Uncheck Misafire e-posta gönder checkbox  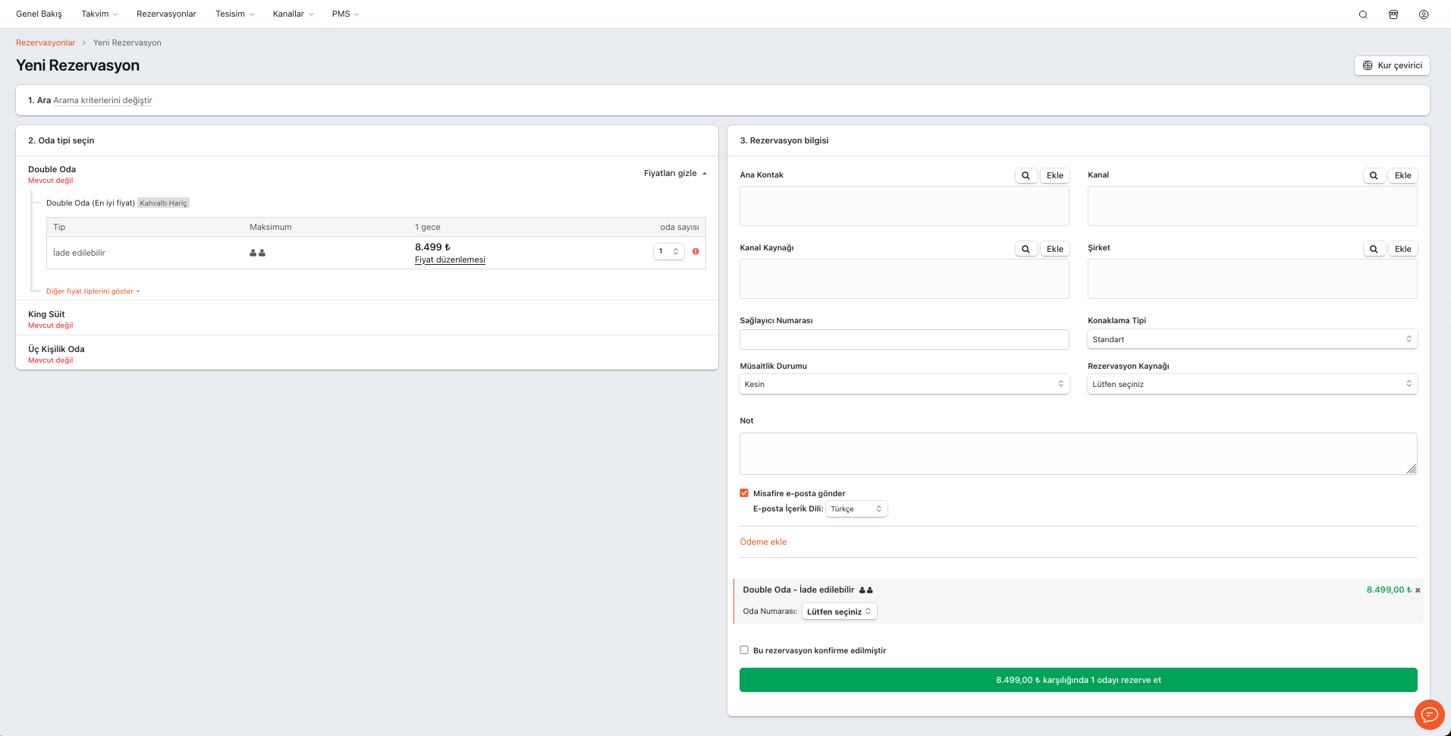pos(744,493)
